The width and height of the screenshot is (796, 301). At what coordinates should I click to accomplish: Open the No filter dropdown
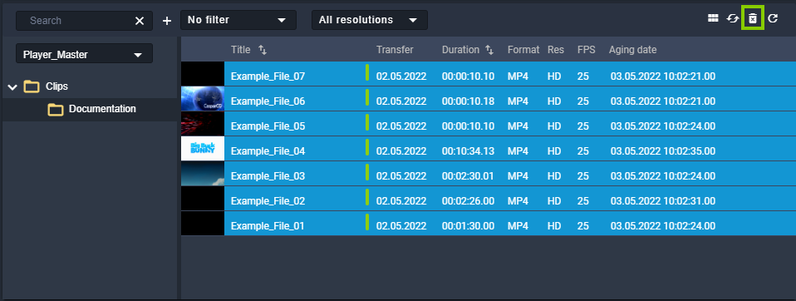pos(238,20)
